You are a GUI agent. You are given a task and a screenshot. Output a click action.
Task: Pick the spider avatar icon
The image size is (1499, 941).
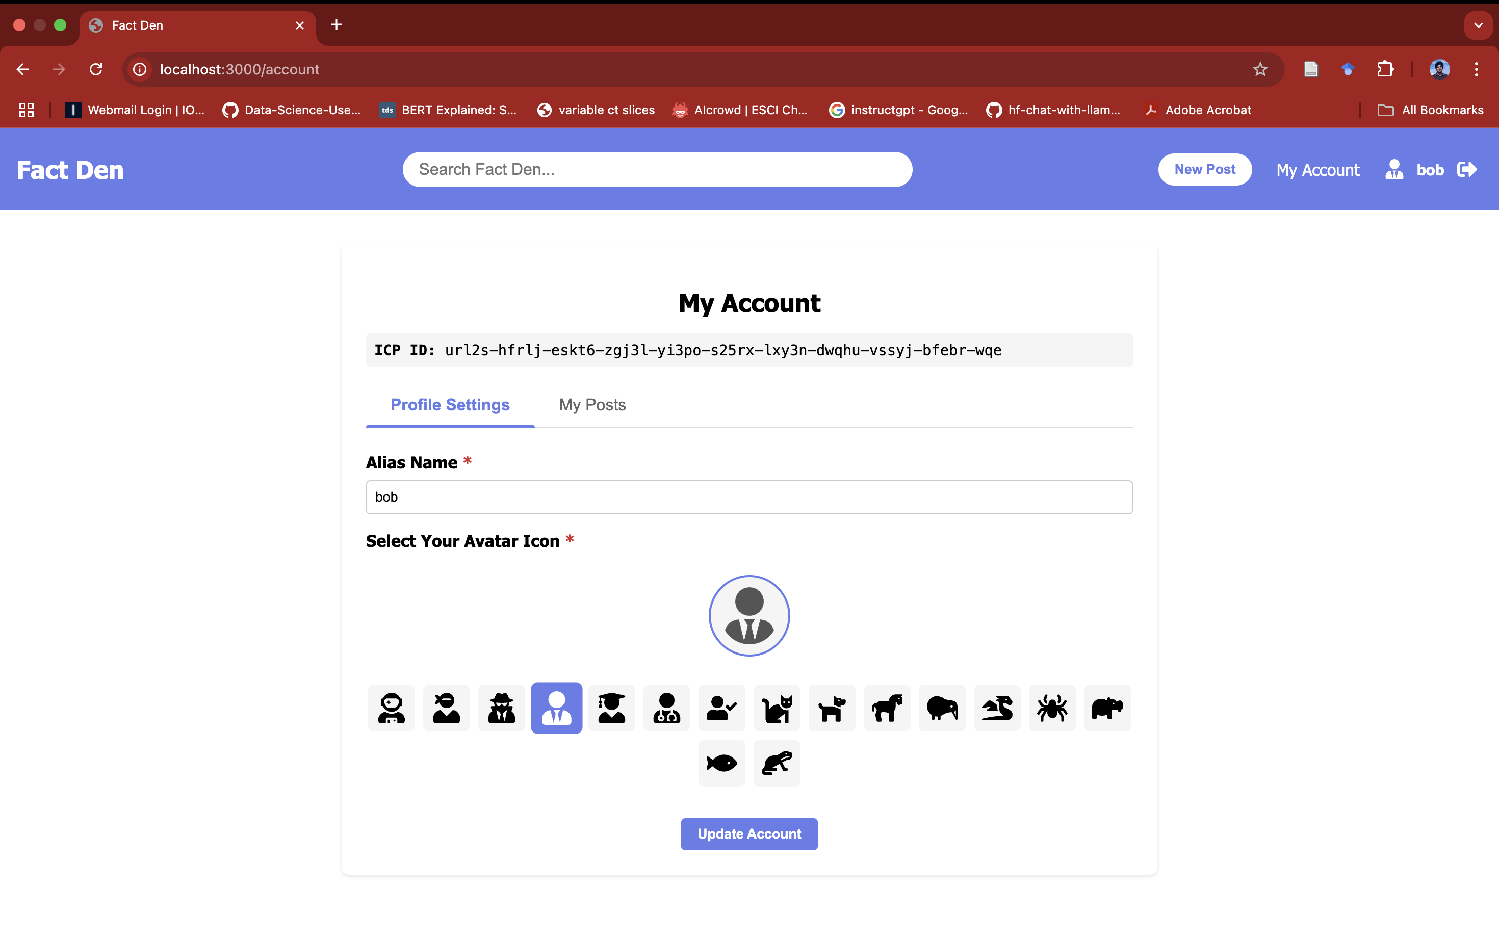coord(1051,708)
